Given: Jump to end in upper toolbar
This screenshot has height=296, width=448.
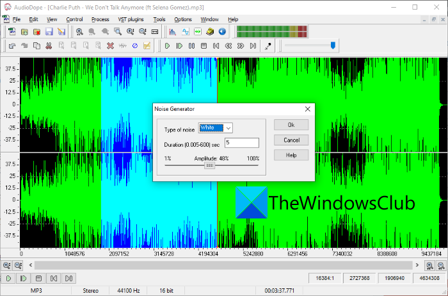Looking at the screenshot, I should (253, 45).
